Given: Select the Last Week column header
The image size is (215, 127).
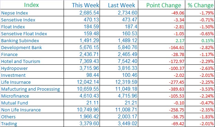Looking at the screenshot, I should tap(121, 5).
